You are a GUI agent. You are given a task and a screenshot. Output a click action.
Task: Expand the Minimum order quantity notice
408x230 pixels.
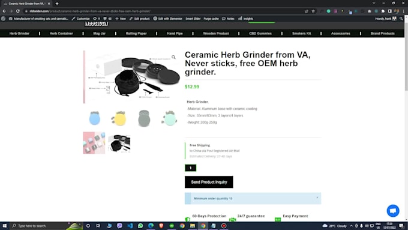(317, 198)
